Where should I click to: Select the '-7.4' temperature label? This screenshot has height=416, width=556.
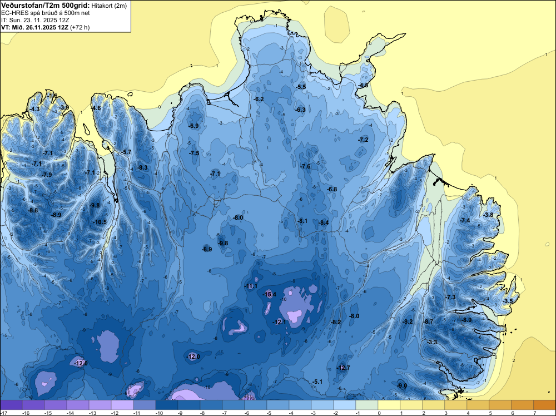pos(465,221)
